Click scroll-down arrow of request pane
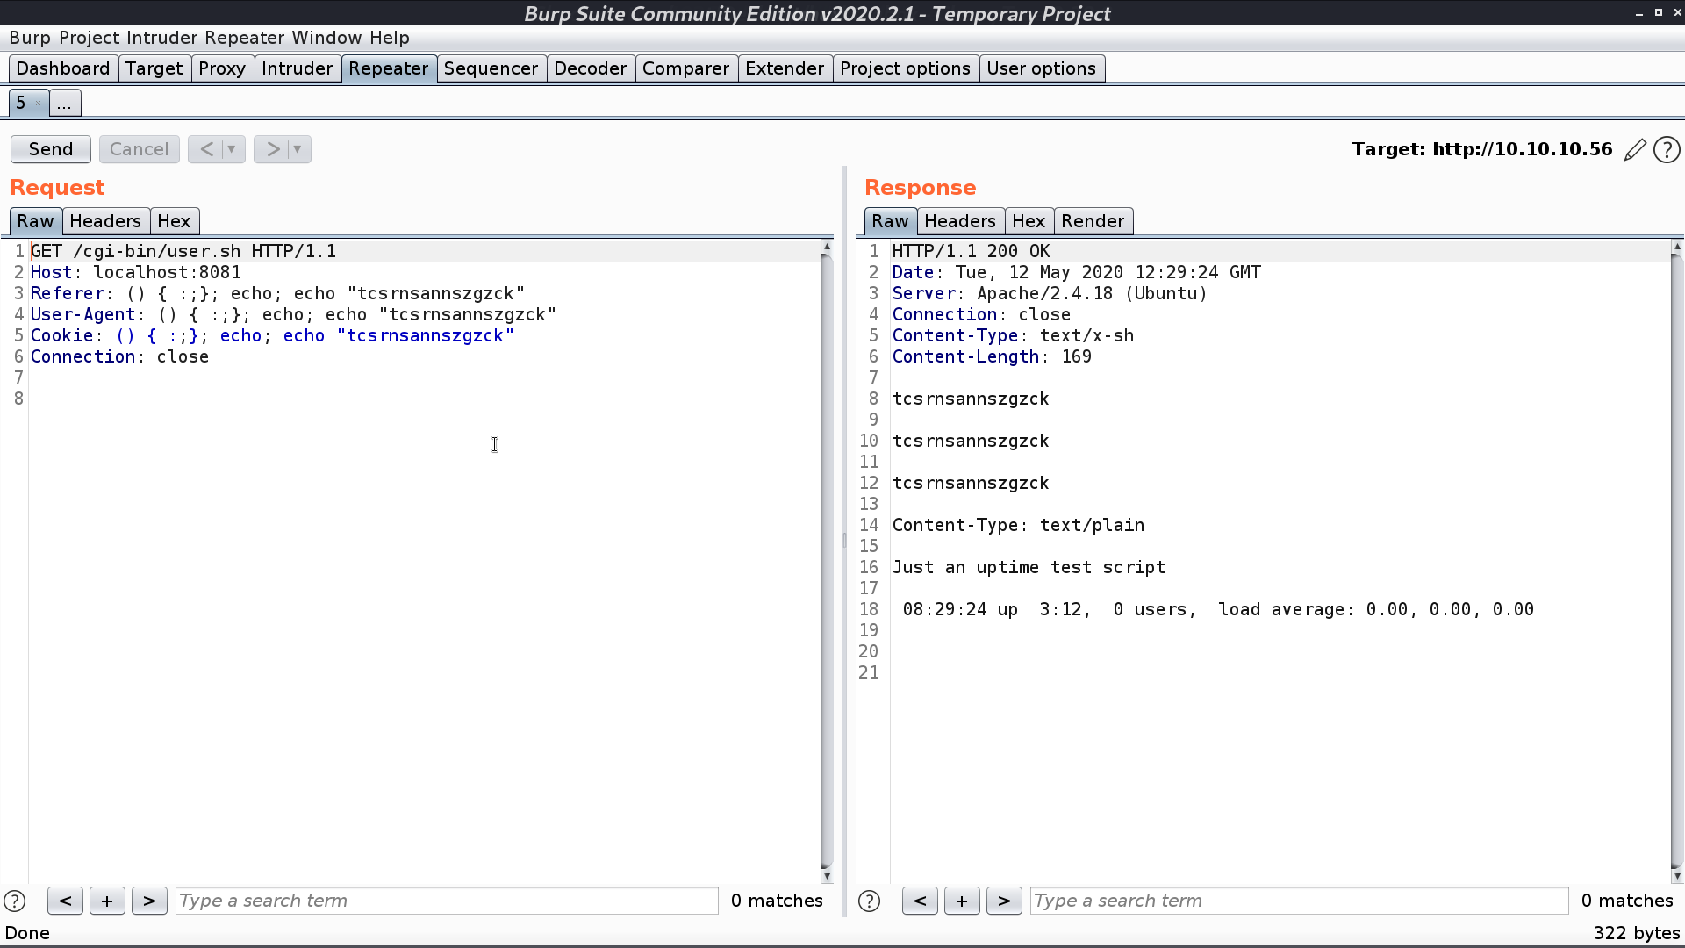Image resolution: width=1685 pixels, height=948 pixels. click(x=827, y=876)
